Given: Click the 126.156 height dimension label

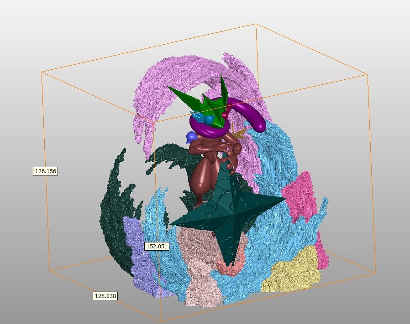Looking at the screenshot, I should tap(45, 171).
